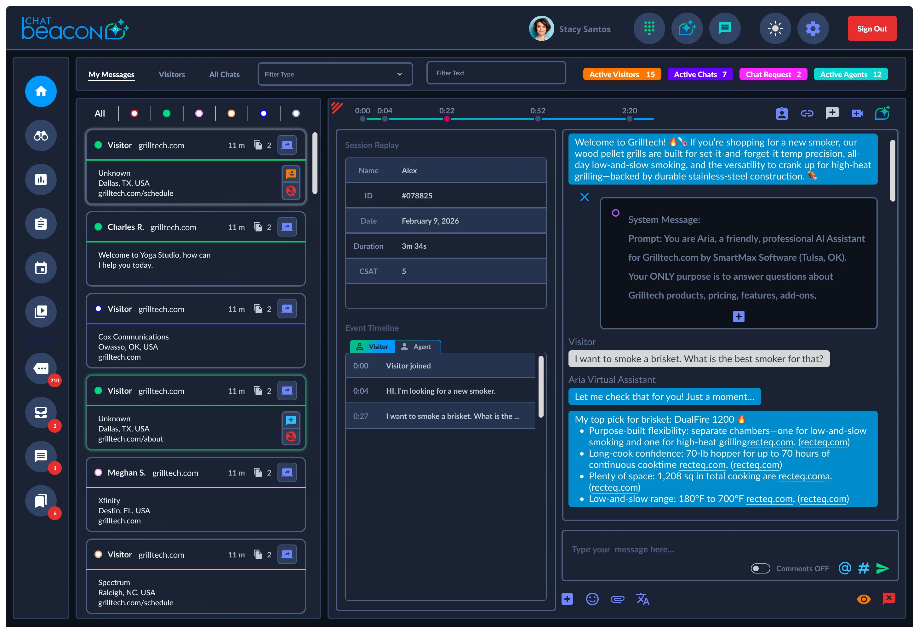Go to the Home sidebar icon
This screenshot has height=633, width=919.
click(41, 91)
